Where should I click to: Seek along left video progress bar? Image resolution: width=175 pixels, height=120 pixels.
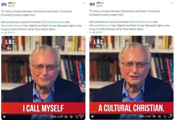pyautogui.click(x=43, y=112)
